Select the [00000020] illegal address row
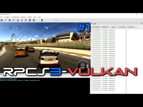This screenshot has height=107, width=143. tap(104, 49)
